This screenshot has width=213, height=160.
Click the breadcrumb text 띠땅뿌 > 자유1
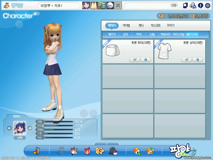coord(51,6)
